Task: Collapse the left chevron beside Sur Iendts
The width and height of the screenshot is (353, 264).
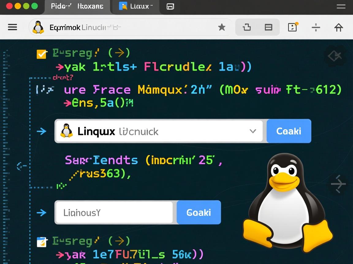Action: click(x=21, y=166)
